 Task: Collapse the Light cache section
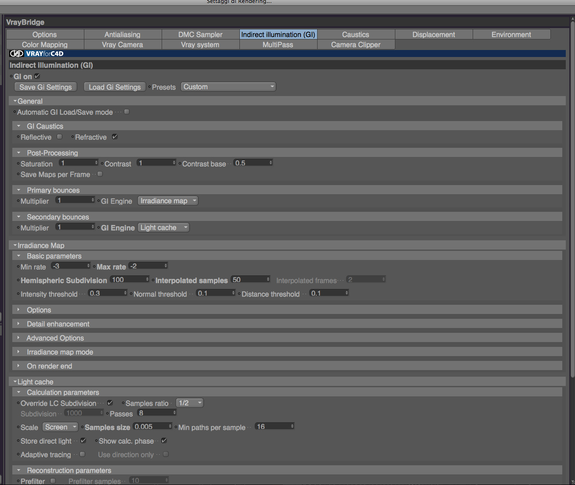point(15,382)
